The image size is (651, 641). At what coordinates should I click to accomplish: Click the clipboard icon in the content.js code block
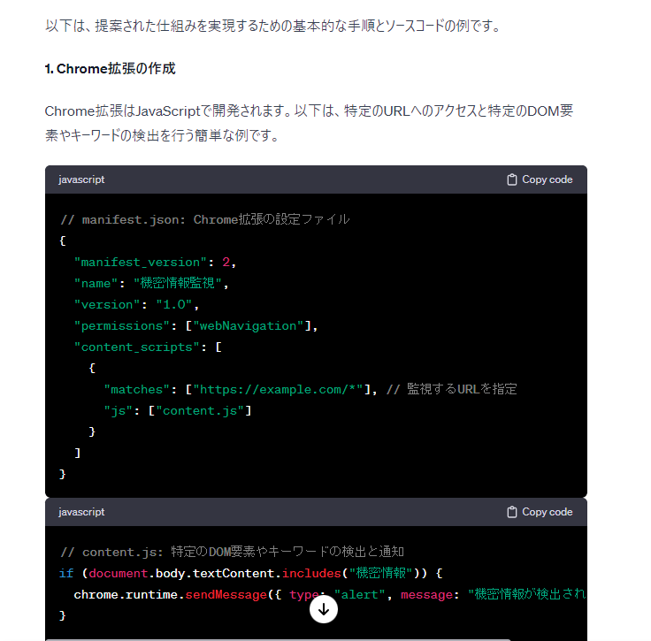pyautogui.click(x=511, y=512)
